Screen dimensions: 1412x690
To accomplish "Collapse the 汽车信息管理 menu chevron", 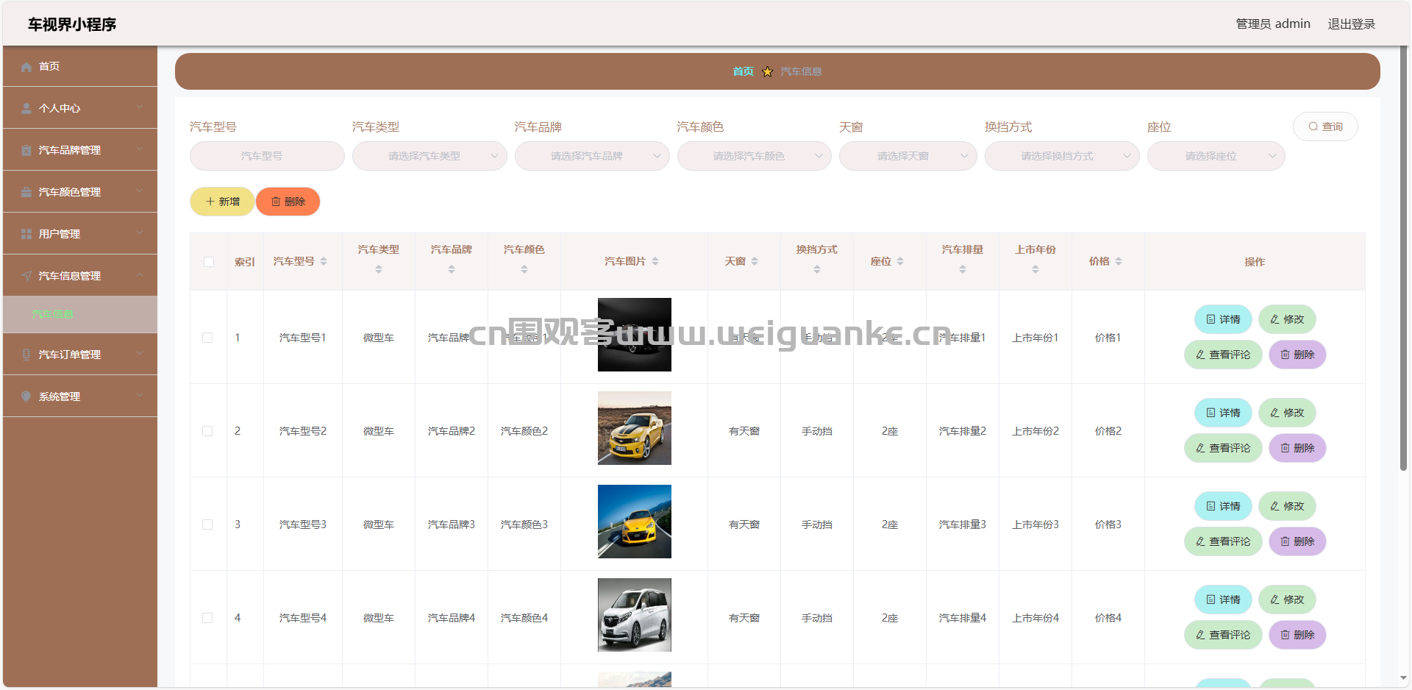I will click(140, 275).
